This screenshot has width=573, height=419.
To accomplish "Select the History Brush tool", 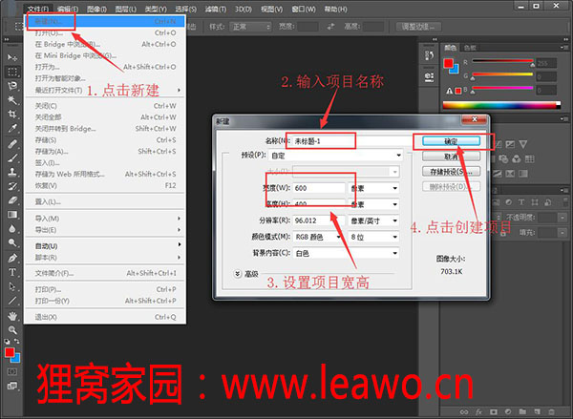I will [x=12, y=186].
